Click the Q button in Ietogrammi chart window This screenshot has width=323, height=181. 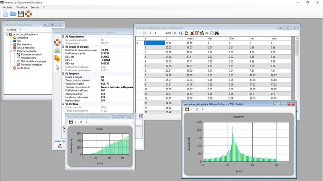[197, 109]
